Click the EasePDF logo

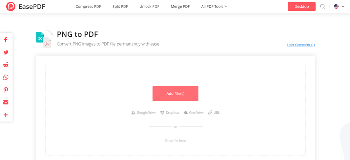point(26,6)
